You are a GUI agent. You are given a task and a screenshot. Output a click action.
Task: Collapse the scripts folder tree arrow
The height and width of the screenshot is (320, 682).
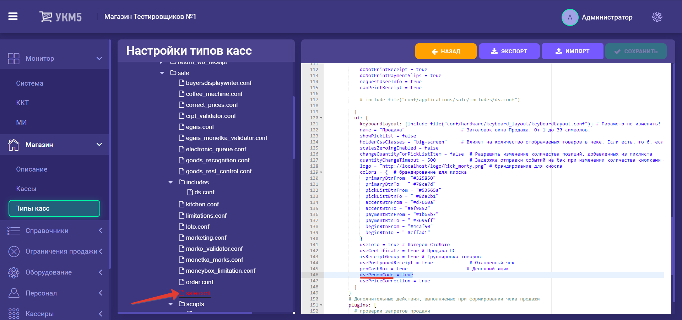pyautogui.click(x=170, y=304)
